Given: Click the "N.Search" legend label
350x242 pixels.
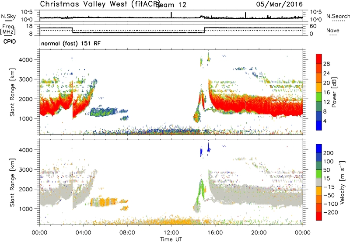Looking at the screenshot, I should pos(338,16).
